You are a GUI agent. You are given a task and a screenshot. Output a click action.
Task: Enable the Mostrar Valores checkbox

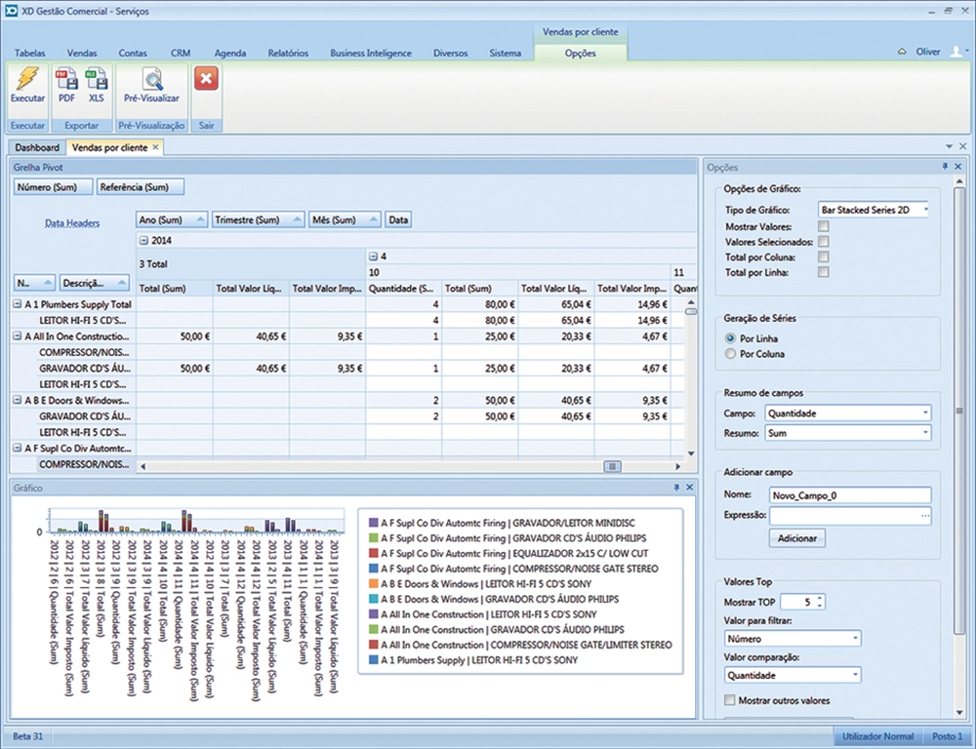(x=824, y=226)
